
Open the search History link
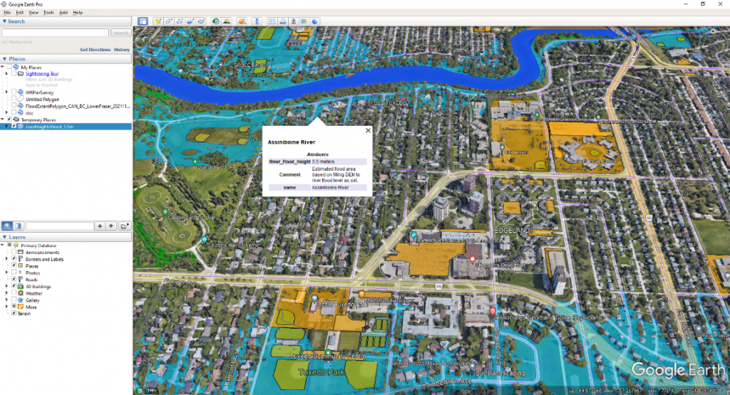coord(122,49)
